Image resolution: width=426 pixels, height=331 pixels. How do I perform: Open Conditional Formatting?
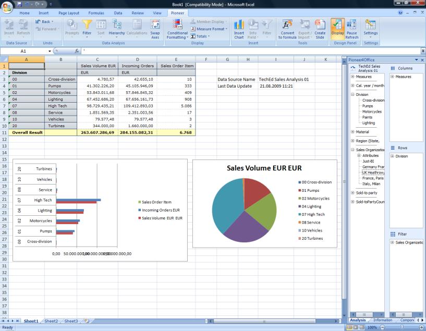pos(177,29)
